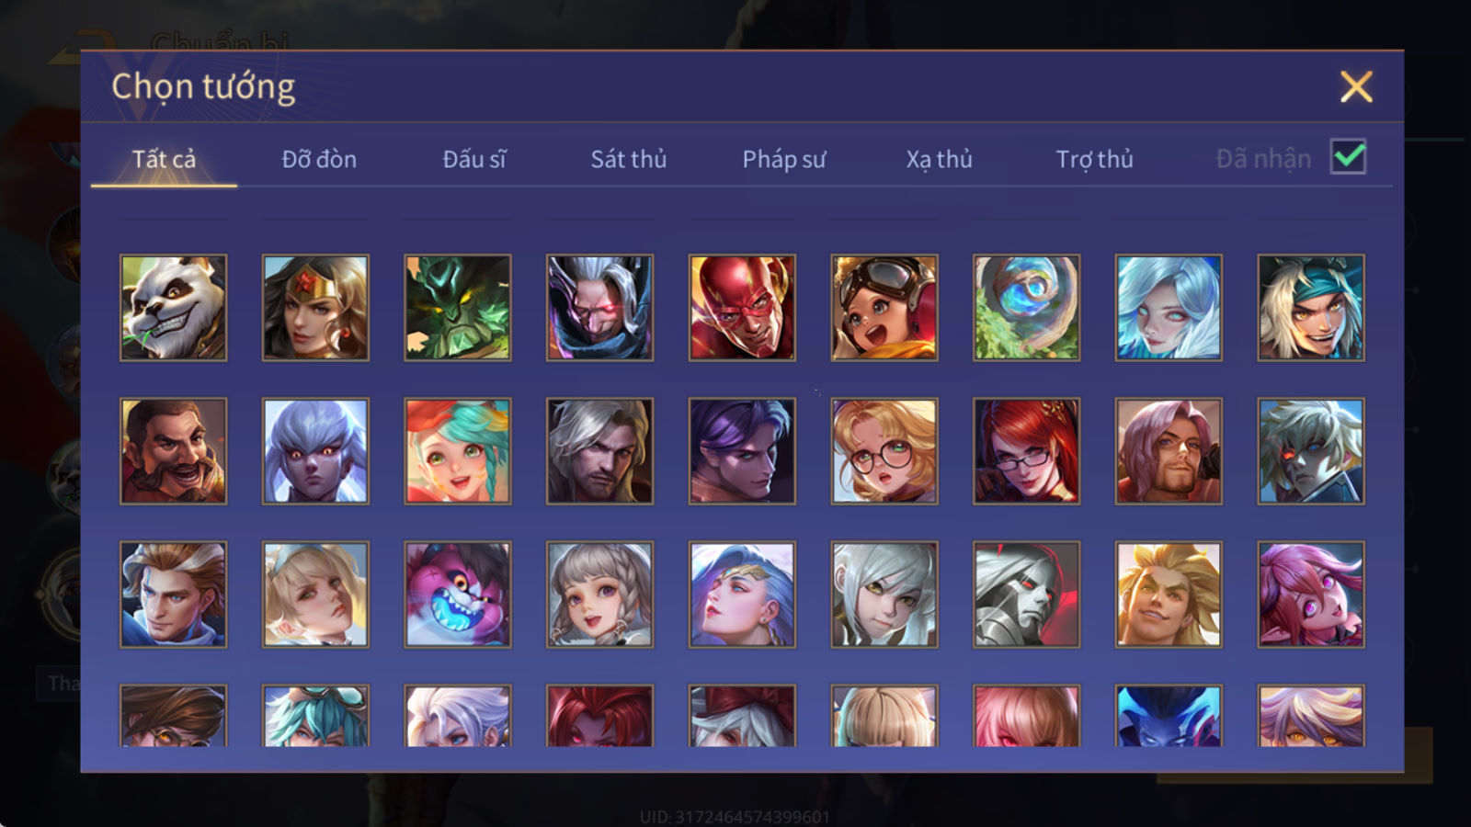Select the blonde girl with round glasses
1471x827 pixels.
(884, 451)
